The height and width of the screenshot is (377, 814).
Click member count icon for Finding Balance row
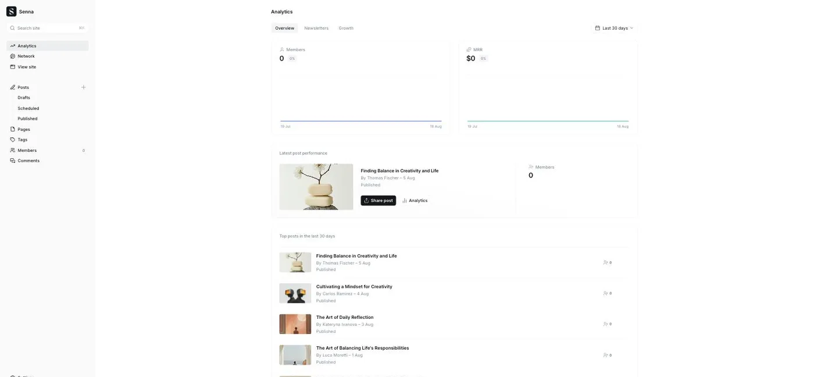pyautogui.click(x=606, y=262)
